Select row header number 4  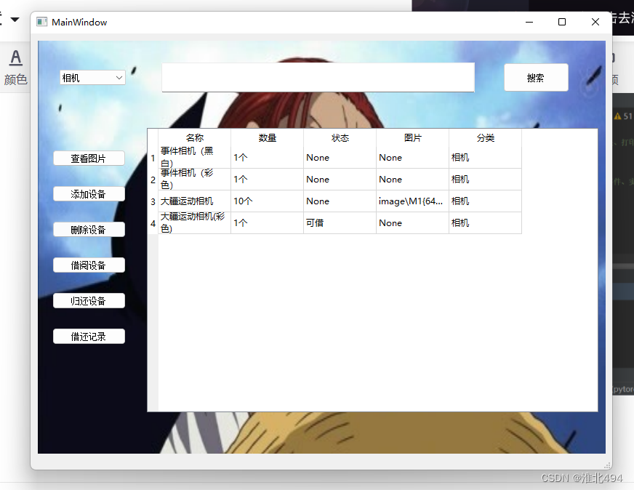click(x=153, y=223)
